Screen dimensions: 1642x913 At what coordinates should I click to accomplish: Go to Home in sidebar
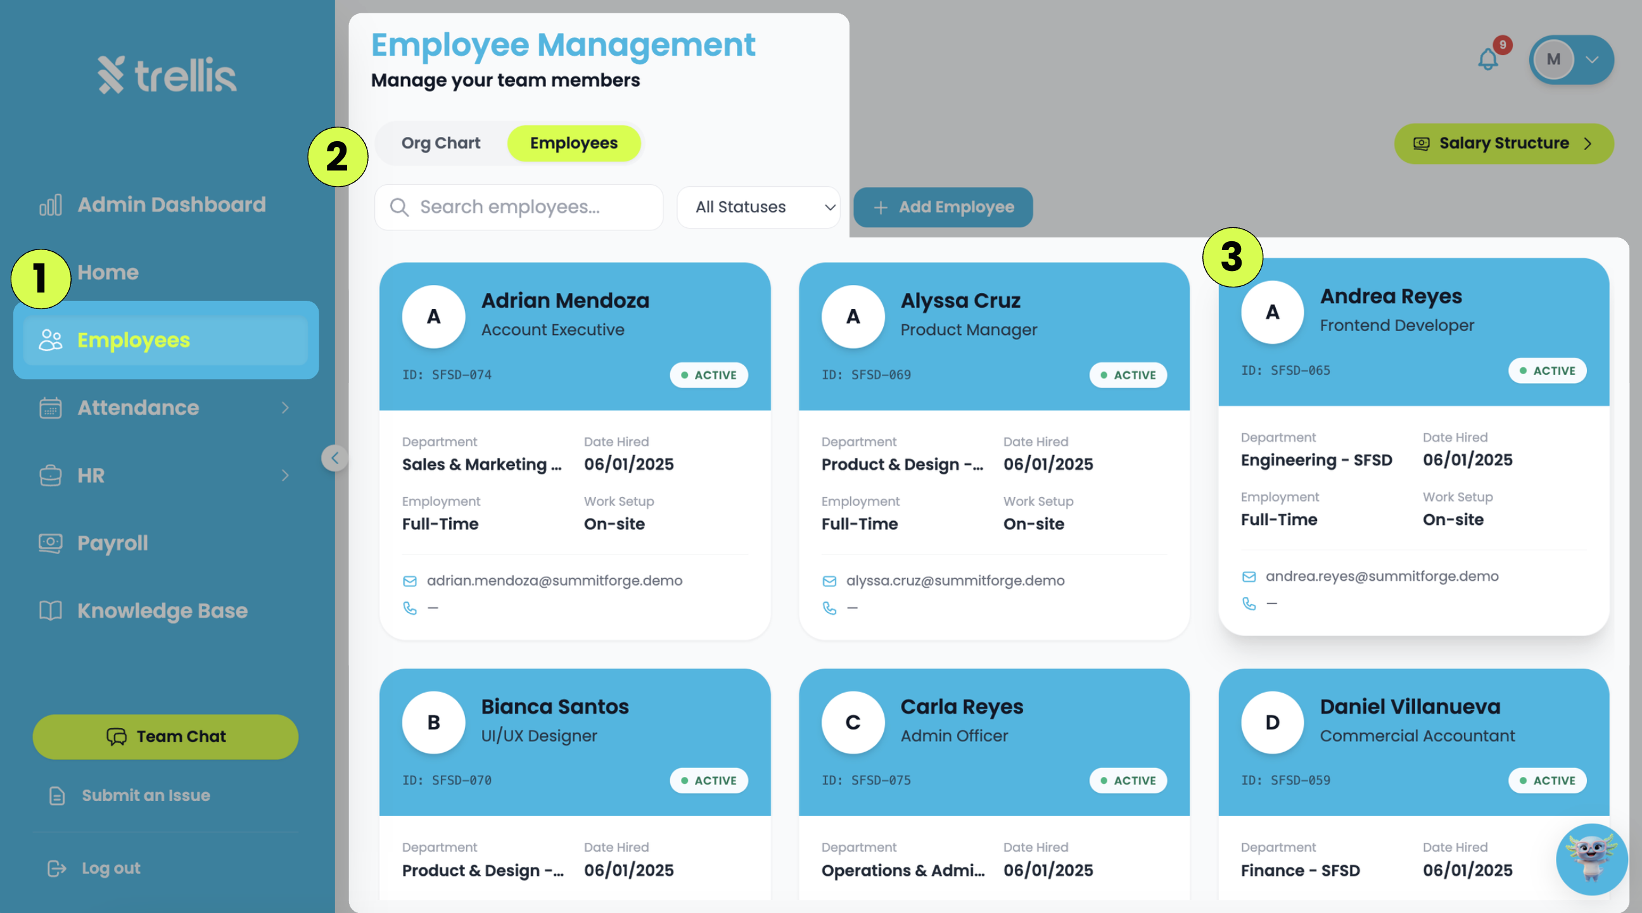108,273
